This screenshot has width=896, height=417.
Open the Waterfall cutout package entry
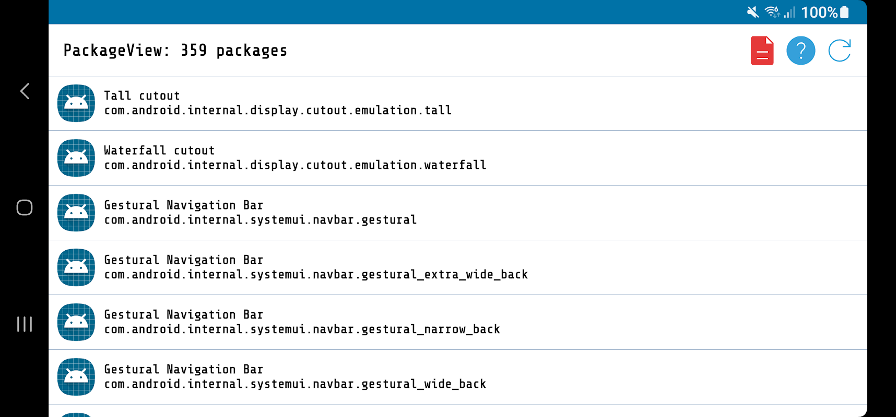coord(295,158)
